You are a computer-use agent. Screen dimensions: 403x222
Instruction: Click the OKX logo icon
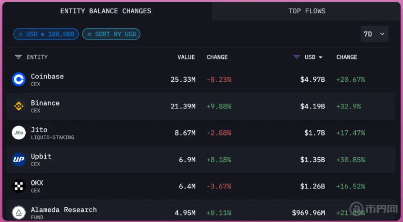tap(19, 186)
